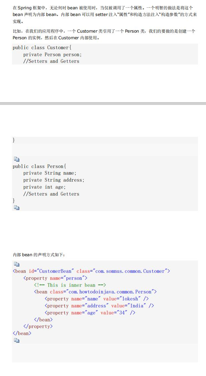Click the heading text '内部 bean 的声明方式如下:'

[x=39, y=255]
